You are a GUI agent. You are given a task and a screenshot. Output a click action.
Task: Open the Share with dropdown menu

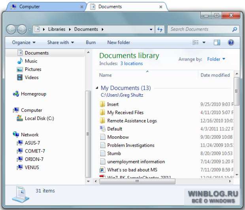60,42
